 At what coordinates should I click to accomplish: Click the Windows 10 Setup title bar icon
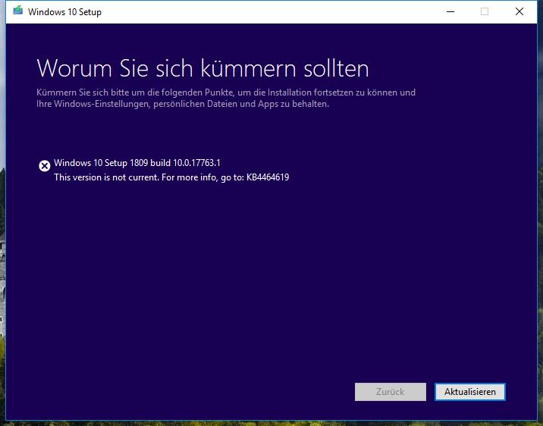(x=17, y=11)
